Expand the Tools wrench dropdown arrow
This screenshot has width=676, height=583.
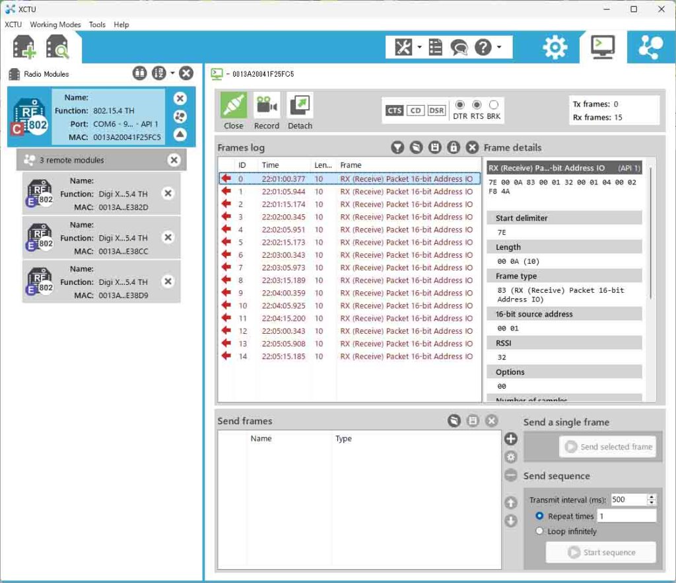coord(419,47)
